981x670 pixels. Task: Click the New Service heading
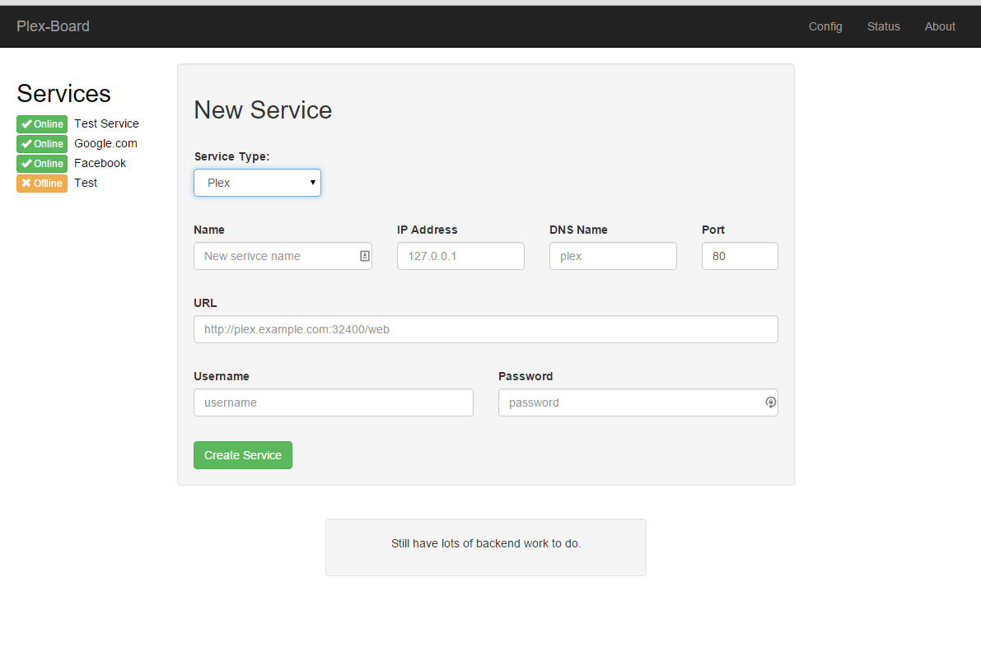point(263,110)
